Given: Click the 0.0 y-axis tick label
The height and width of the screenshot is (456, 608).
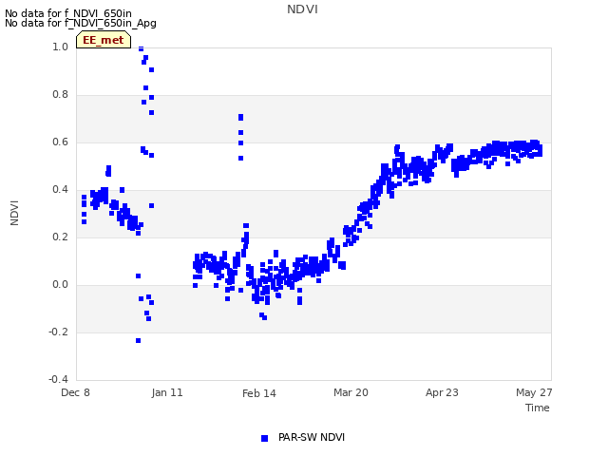Looking at the screenshot, I should point(60,285).
